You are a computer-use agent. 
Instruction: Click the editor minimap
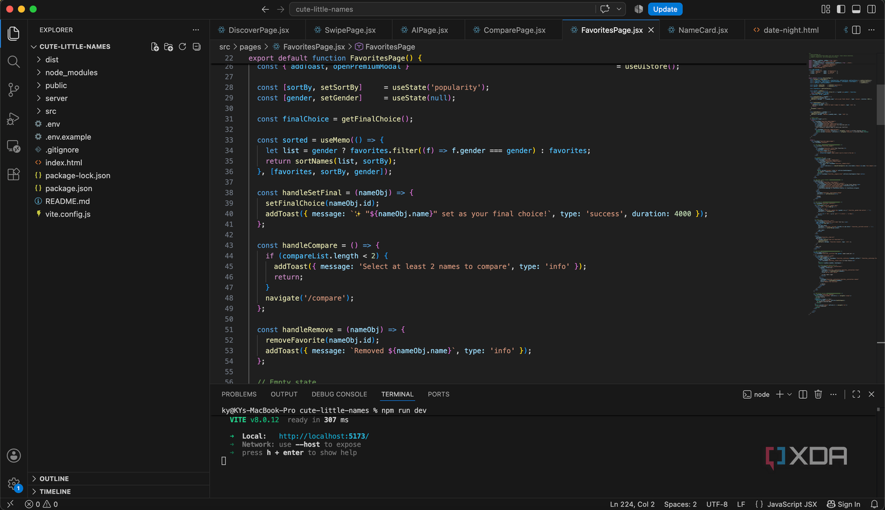pyautogui.click(x=842, y=184)
